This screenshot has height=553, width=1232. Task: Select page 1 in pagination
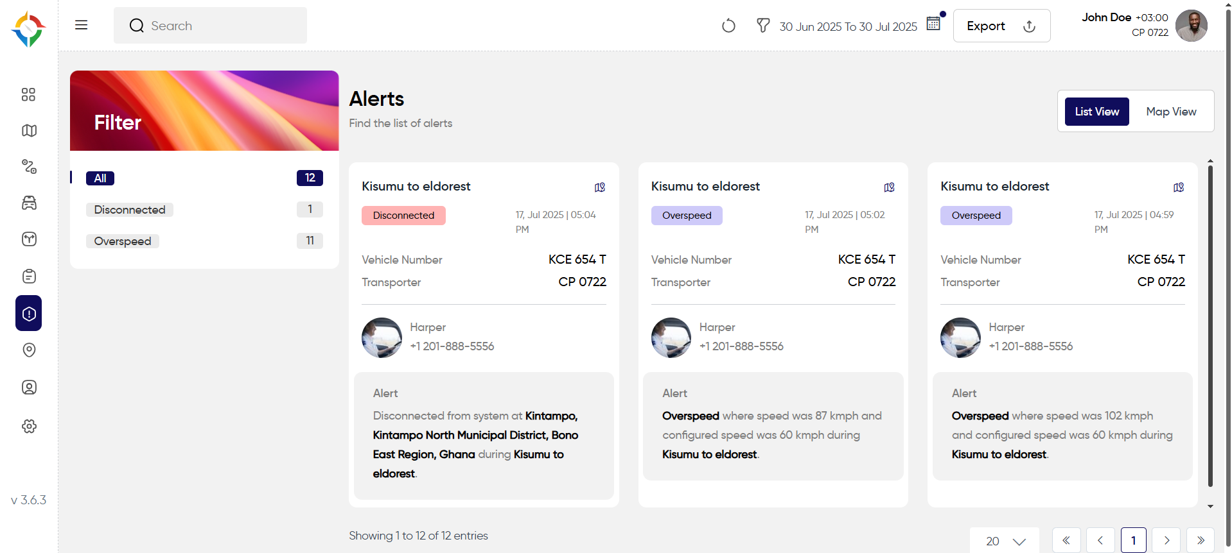click(x=1134, y=540)
